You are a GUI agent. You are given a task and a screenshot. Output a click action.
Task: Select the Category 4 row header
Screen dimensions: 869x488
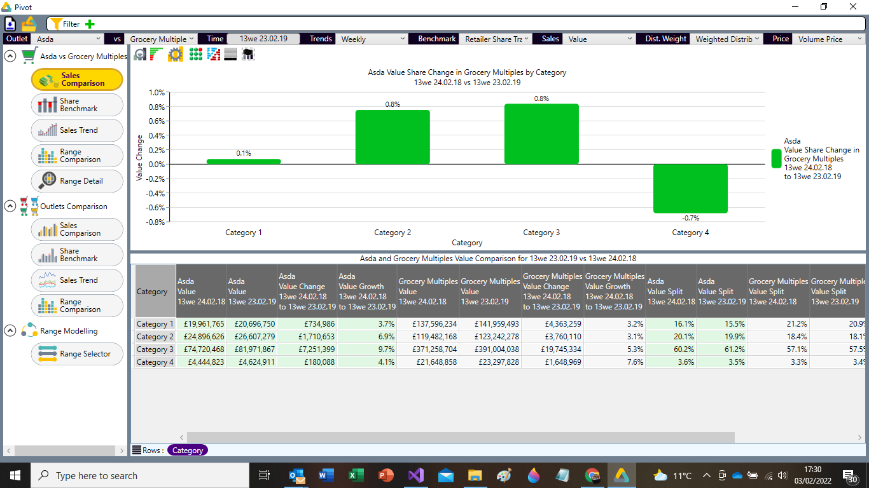pyautogui.click(x=155, y=362)
